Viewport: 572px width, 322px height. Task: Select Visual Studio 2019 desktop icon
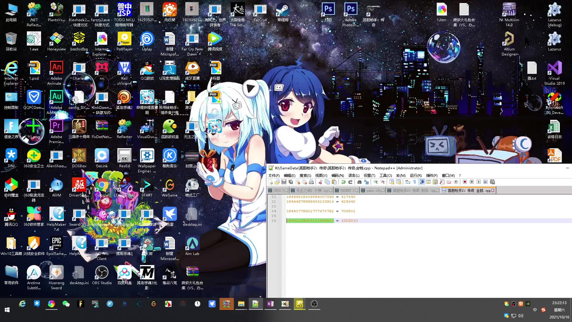click(554, 73)
